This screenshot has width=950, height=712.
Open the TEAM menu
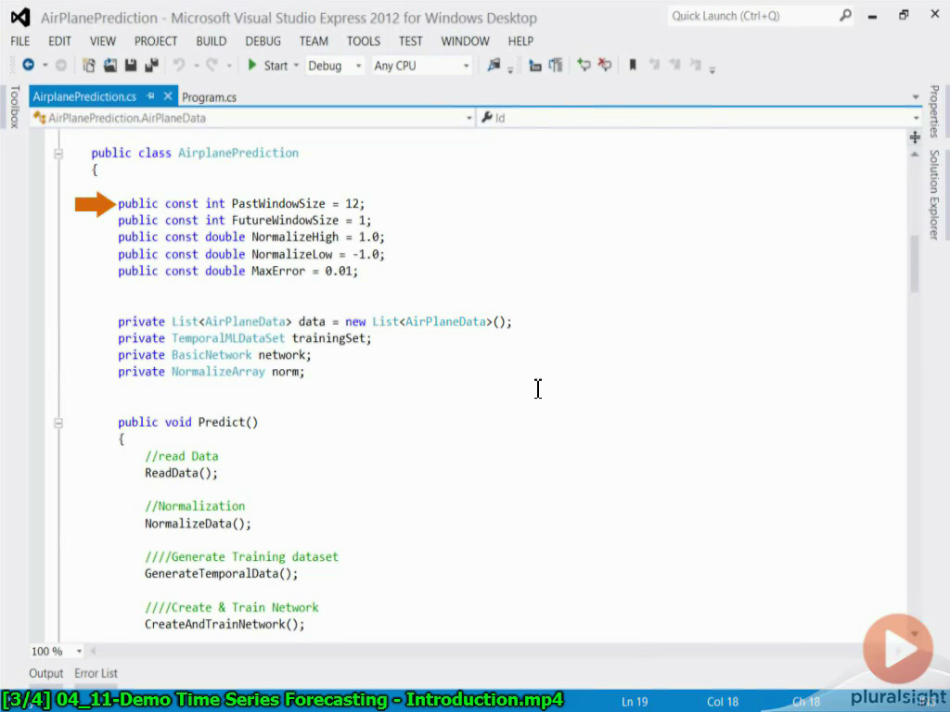[314, 41]
